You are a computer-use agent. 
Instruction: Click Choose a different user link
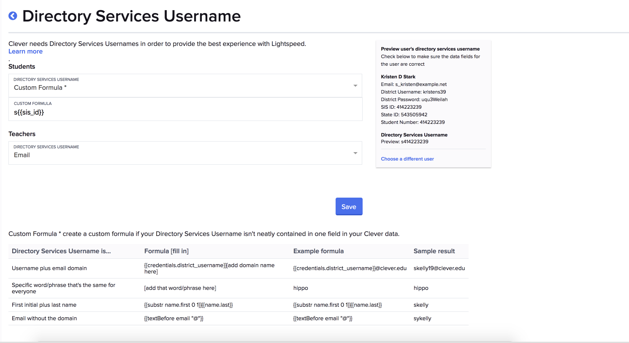pos(407,159)
